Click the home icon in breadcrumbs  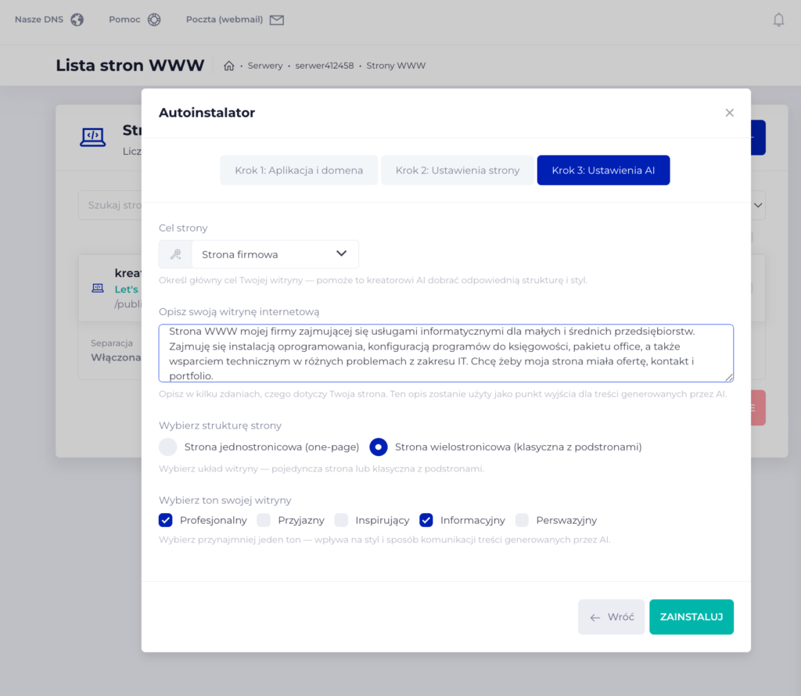coord(229,66)
